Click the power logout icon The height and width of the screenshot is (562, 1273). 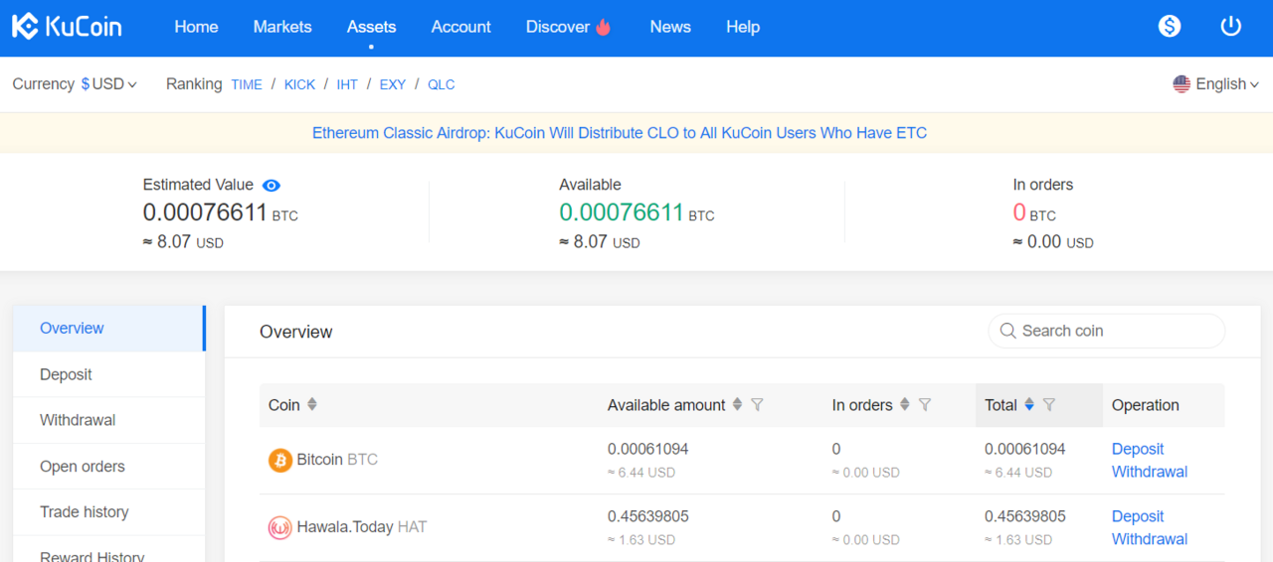click(1231, 27)
